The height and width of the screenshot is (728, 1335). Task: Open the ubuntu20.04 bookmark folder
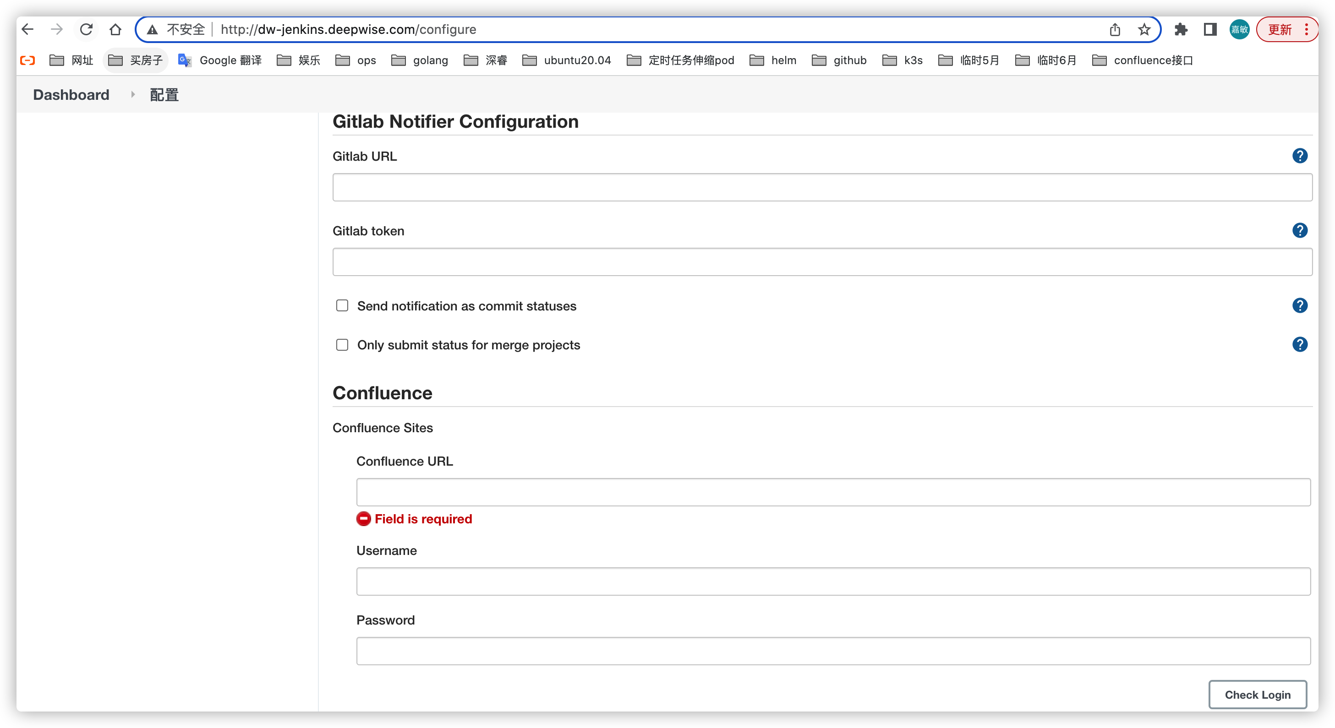567,60
